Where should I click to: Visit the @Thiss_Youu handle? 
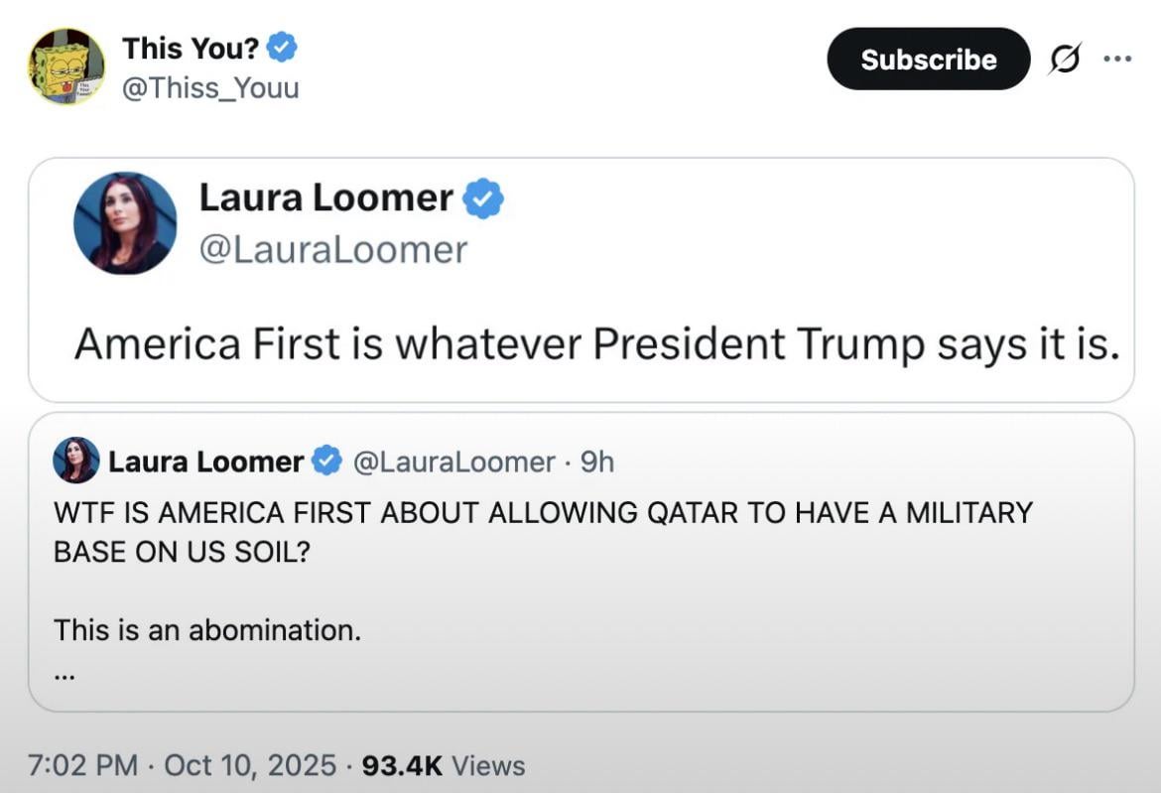point(210,88)
